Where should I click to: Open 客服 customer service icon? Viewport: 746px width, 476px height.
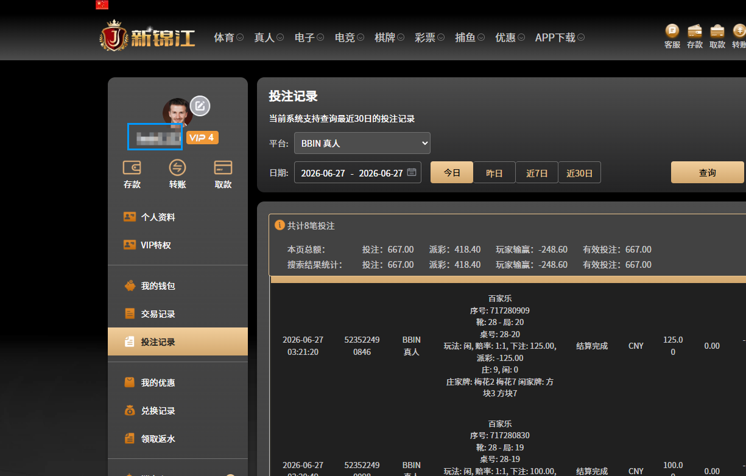[x=672, y=30]
